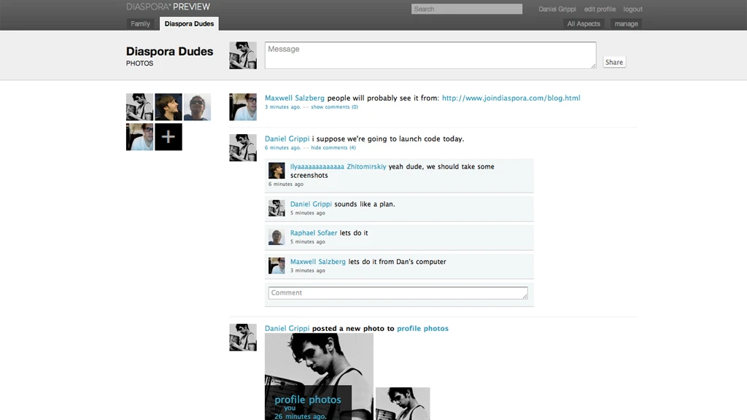Screen dimensions: 747x420
Task: Open Daniel Grippi profile link in header
Action: pyautogui.click(x=557, y=9)
